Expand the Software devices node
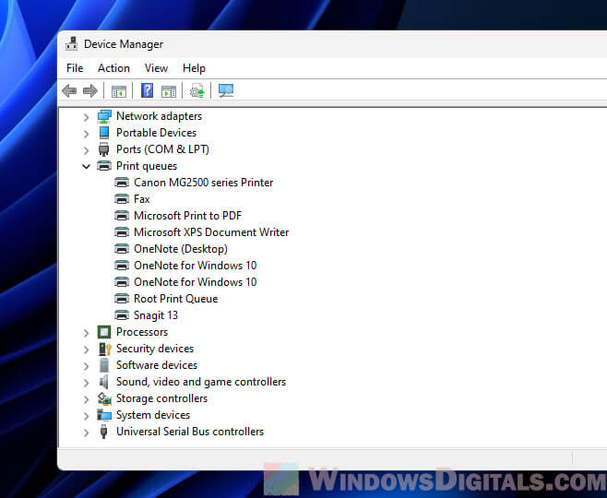 [x=86, y=366]
